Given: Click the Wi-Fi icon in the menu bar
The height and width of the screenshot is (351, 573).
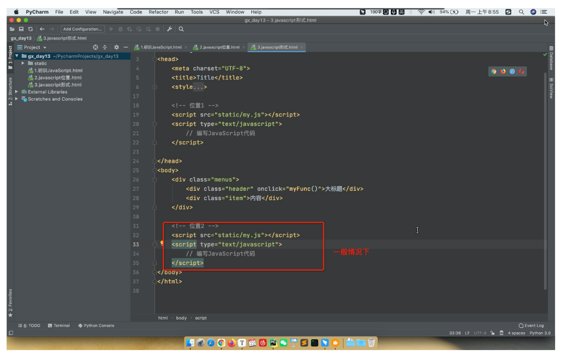Looking at the screenshot, I should pos(422,12).
